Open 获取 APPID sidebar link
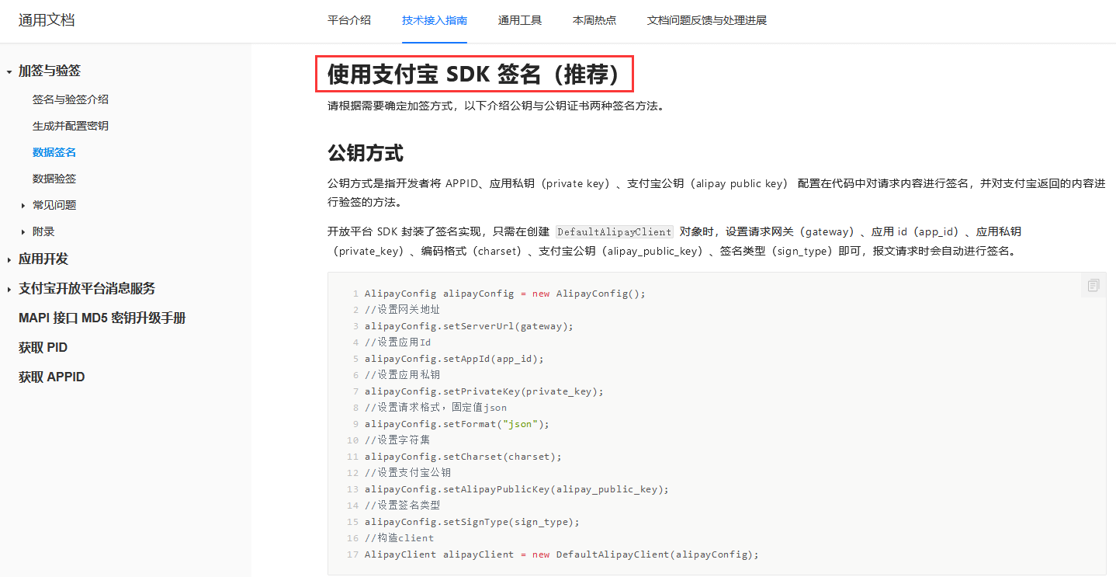The width and height of the screenshot is (1116, 577). point(52,377)
